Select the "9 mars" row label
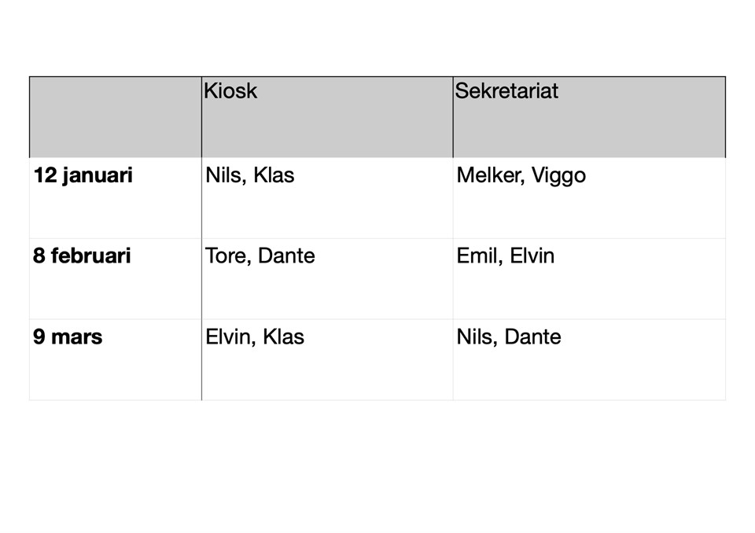This screenshot has height=533, width=755. click(x=68, y=337)
